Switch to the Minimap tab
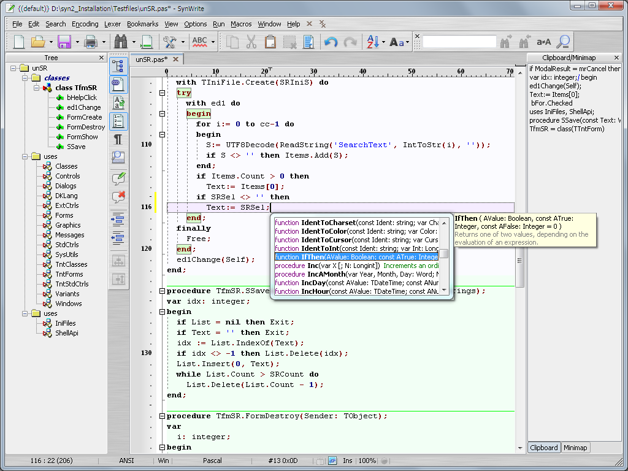The height and width of the screenshot is (471, 628). (x=575, y=448)
